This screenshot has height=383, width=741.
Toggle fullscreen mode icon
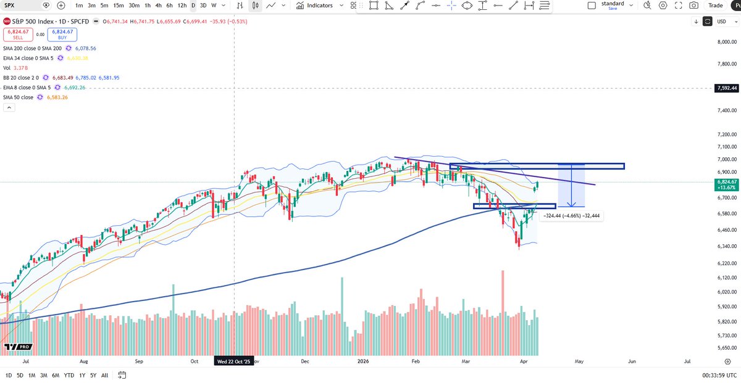pyautogui.click(x=679, y=6)
